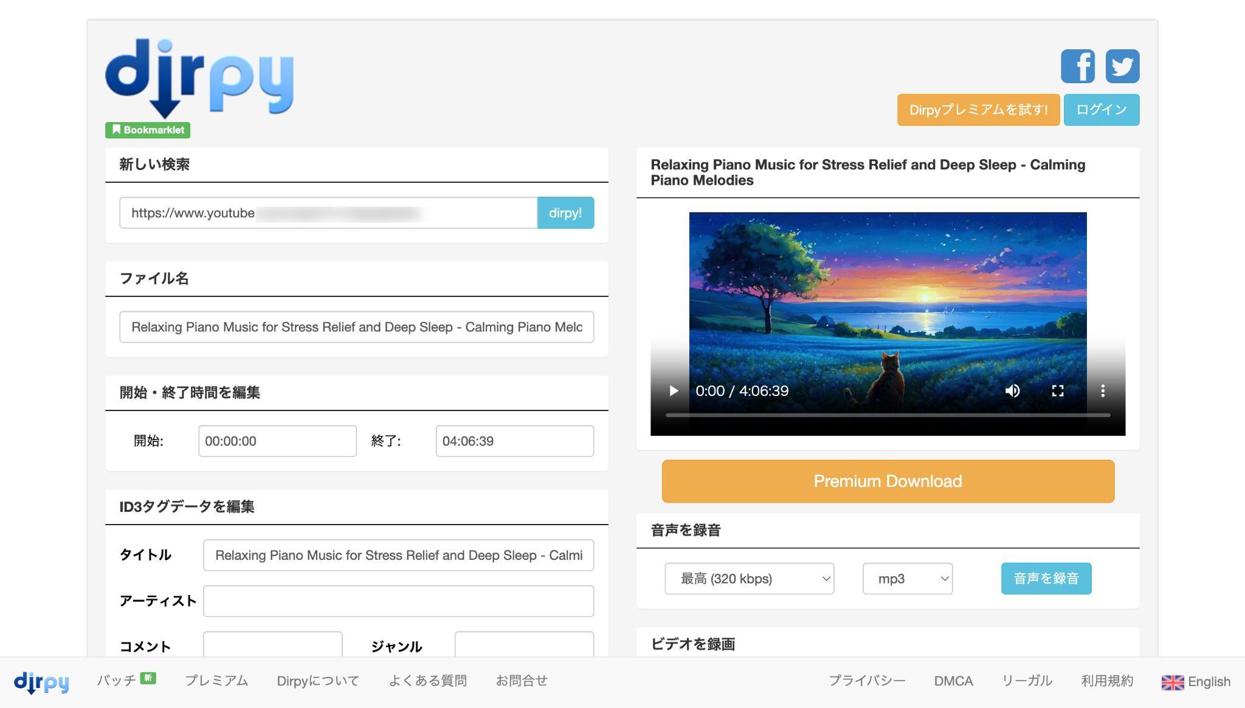Click the ファイル名 filename input field
The image size is (1245, 708).
[357, 327]
